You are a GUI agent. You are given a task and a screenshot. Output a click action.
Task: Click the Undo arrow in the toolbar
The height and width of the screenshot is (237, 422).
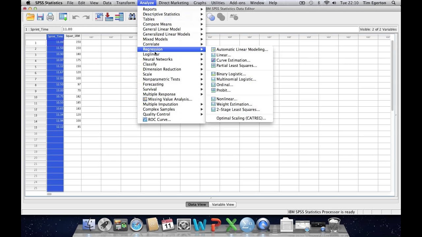pos(76,17)
